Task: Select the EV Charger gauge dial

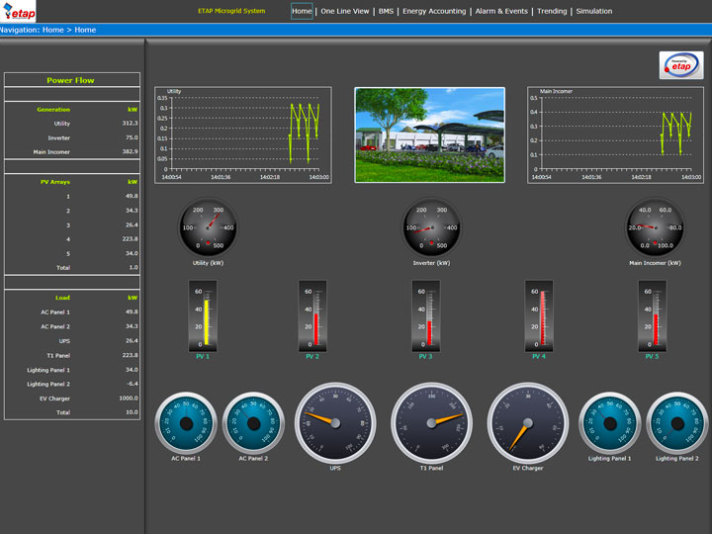Action: point(529,422)
